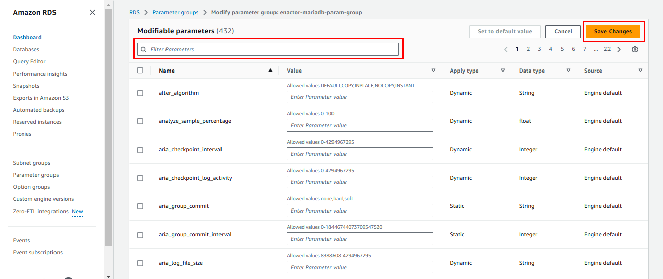Viewport: 663px width, 279px height.
Task: Open Value column filter arrow
Action: pyautogui.click(x=433, y=71)
